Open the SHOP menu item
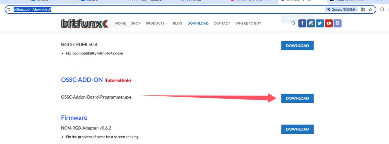Image resolution: width=389 pixels, height=144 pixels. point(136,23)
